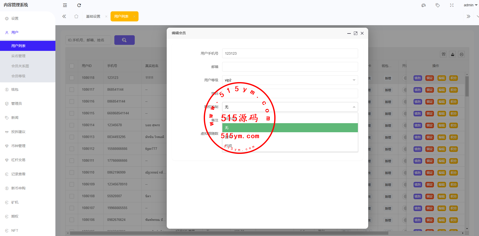The width and height of the screenshot is (479, 236).
Task: Click the home icon tab
Action: pyautogui.click(x=76, y=16)
